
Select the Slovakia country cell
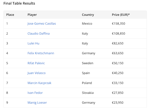click(x=88, y=93)
